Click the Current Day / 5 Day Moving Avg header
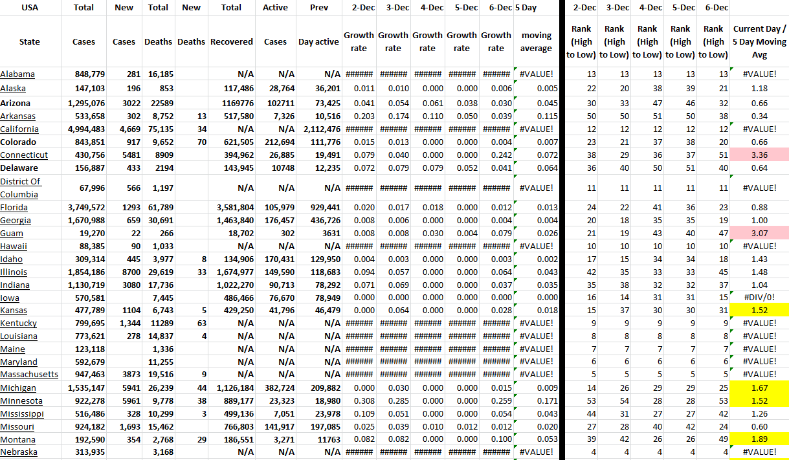Image resolution: width=789 pixels, height=460 pixels. click(x=760, y=41)
